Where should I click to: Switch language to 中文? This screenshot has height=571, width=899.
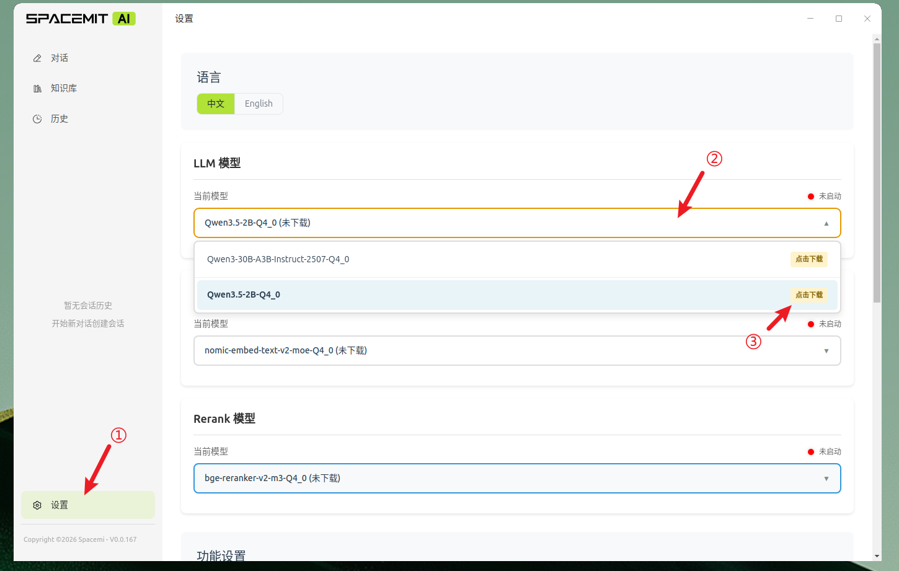(x=216, y=104)
